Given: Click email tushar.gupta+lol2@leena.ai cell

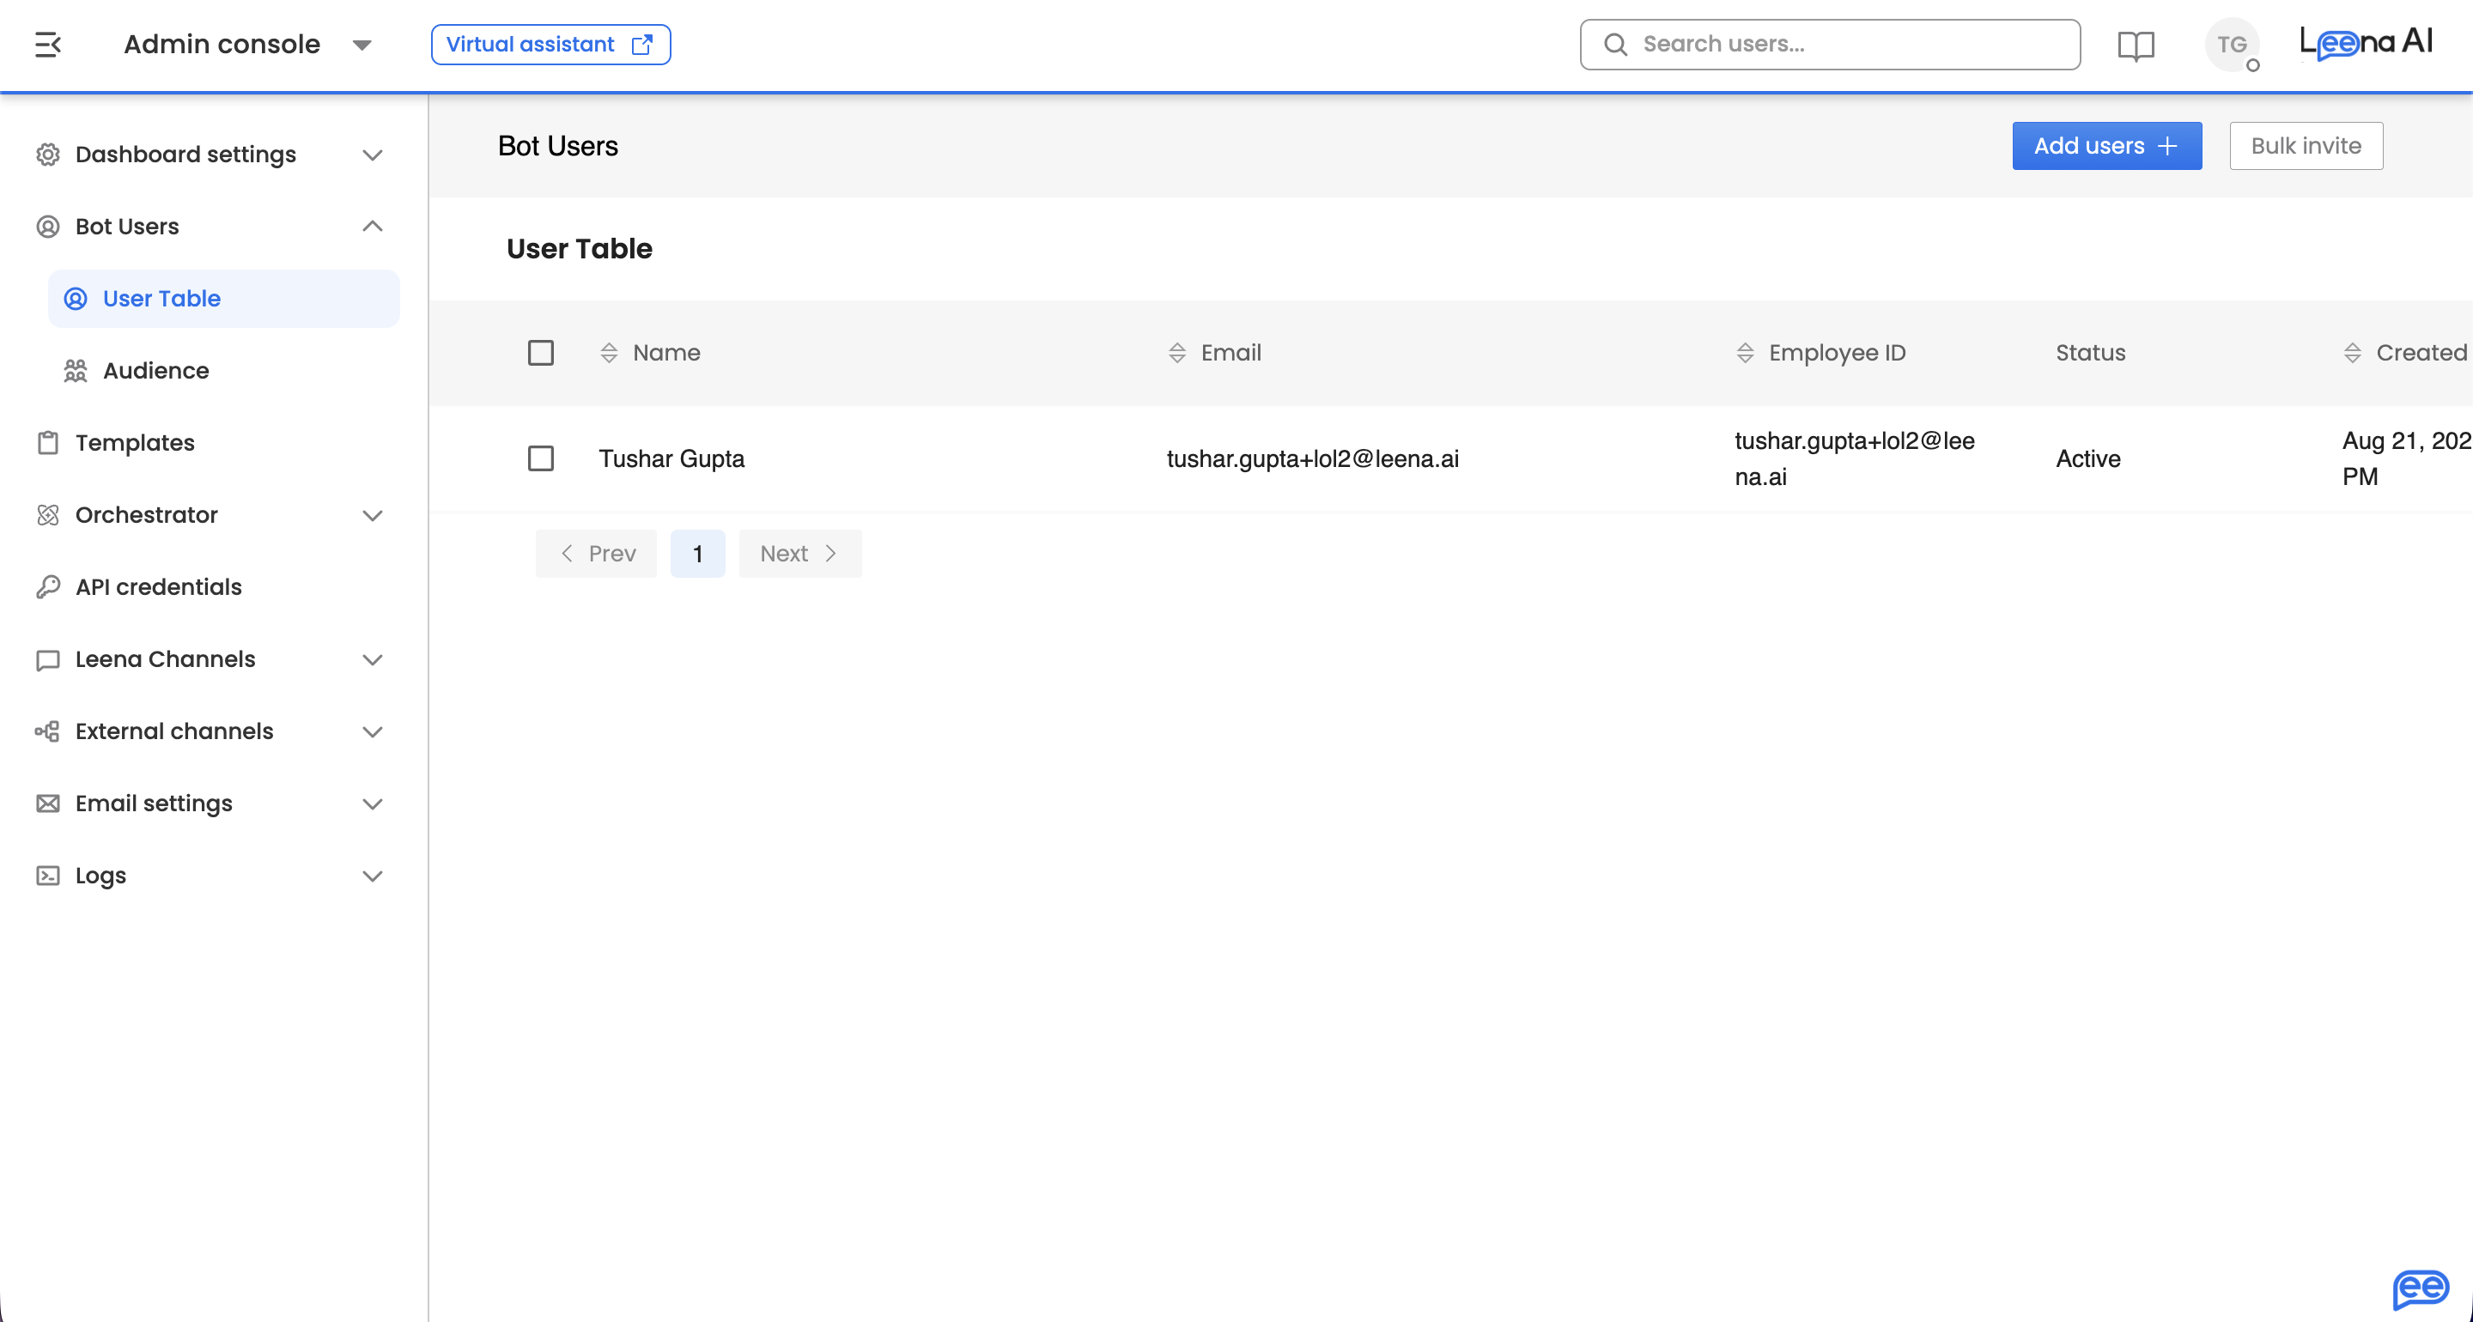Looking at the screenshot, I should pyautogui.click(x=1312, y=459).
